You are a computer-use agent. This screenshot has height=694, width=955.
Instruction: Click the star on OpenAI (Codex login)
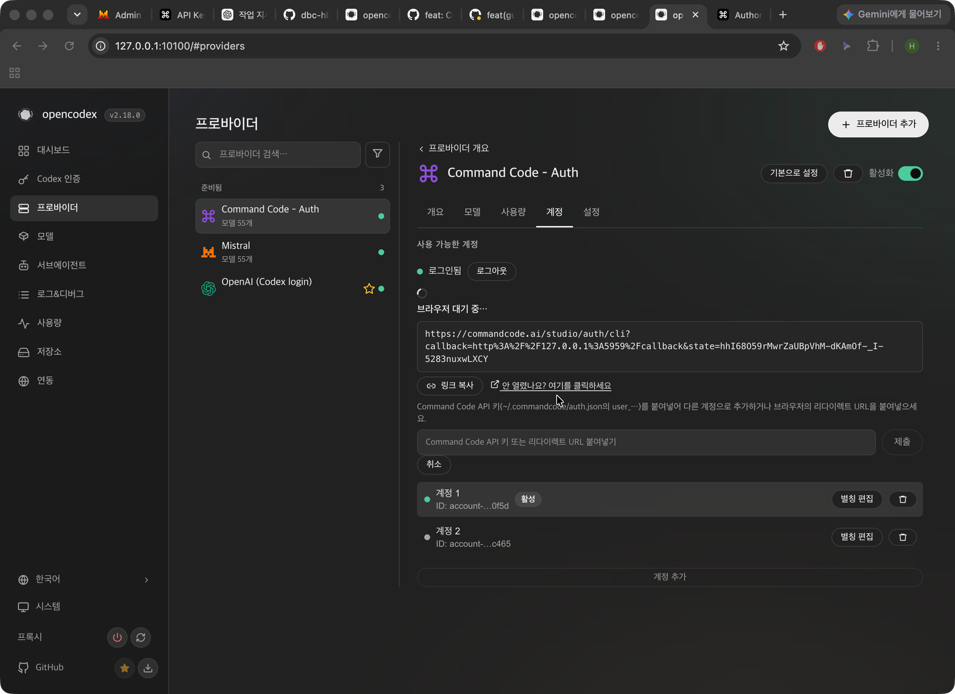[369, 289]
